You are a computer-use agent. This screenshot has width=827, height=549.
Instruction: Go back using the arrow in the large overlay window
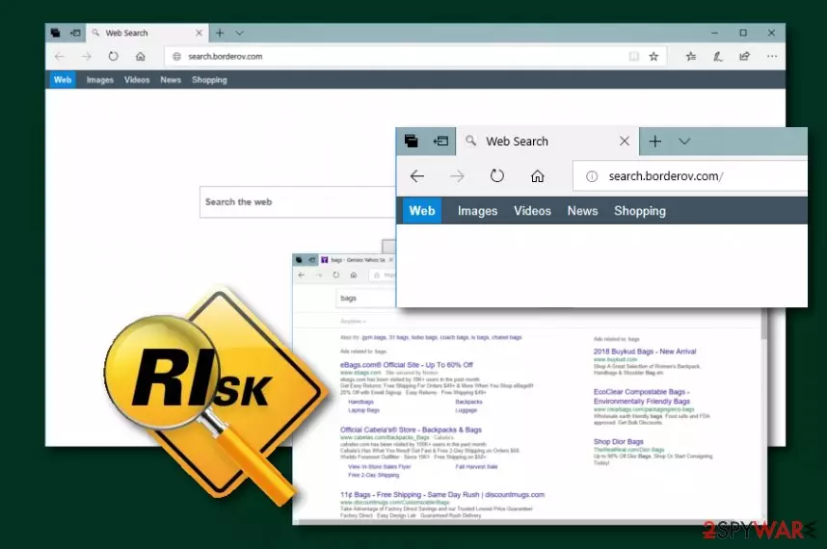[417, 176]
